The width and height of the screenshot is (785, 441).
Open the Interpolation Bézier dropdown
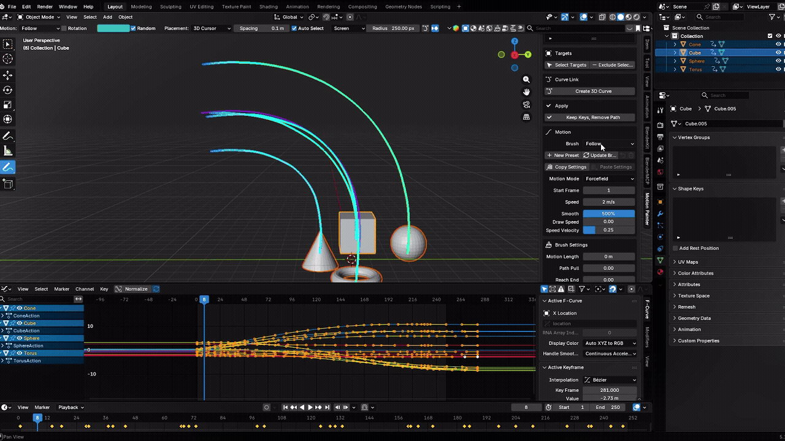click(x=610, y=380)
